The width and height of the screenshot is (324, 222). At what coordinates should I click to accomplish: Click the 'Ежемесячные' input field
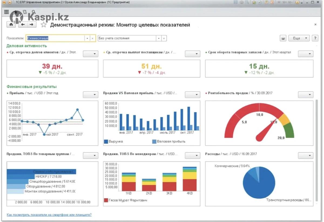pyautogui.click(x=55, y=38)
